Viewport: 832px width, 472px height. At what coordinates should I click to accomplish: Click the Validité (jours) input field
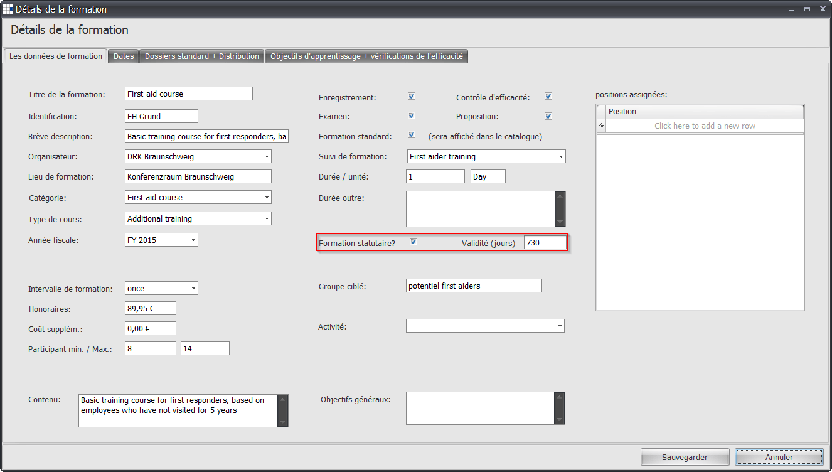545,243
